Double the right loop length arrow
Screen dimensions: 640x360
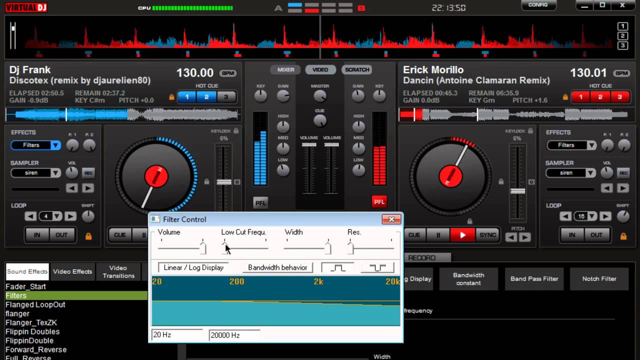[x=605, y=216]
